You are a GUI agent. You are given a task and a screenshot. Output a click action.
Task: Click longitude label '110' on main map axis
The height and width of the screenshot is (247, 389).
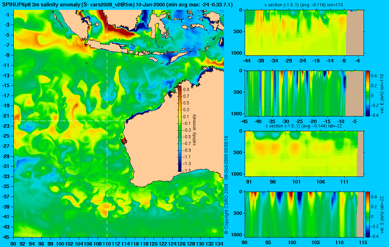point(107,244)
